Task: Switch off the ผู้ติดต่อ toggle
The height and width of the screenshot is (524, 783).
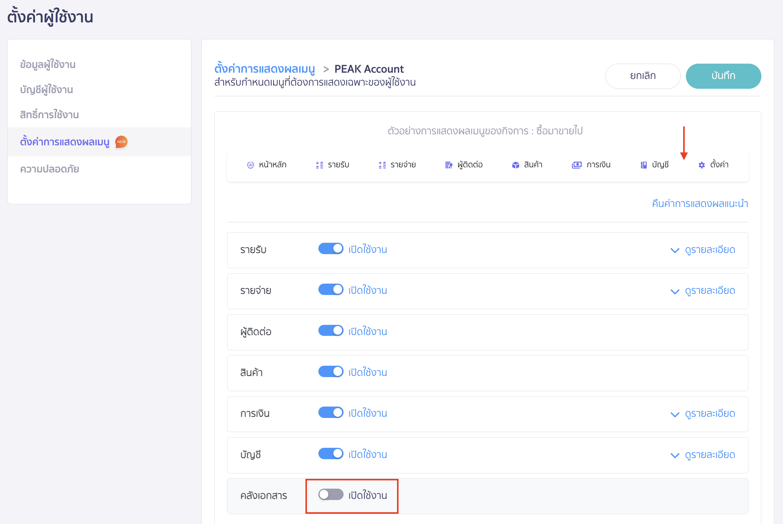Action: click(x=331, y=331)
